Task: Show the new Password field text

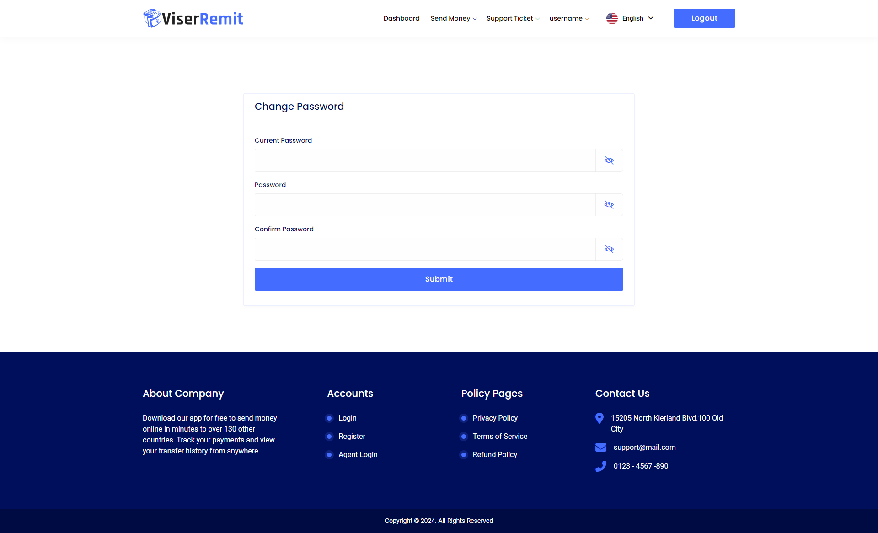Action: pos(609,205)
